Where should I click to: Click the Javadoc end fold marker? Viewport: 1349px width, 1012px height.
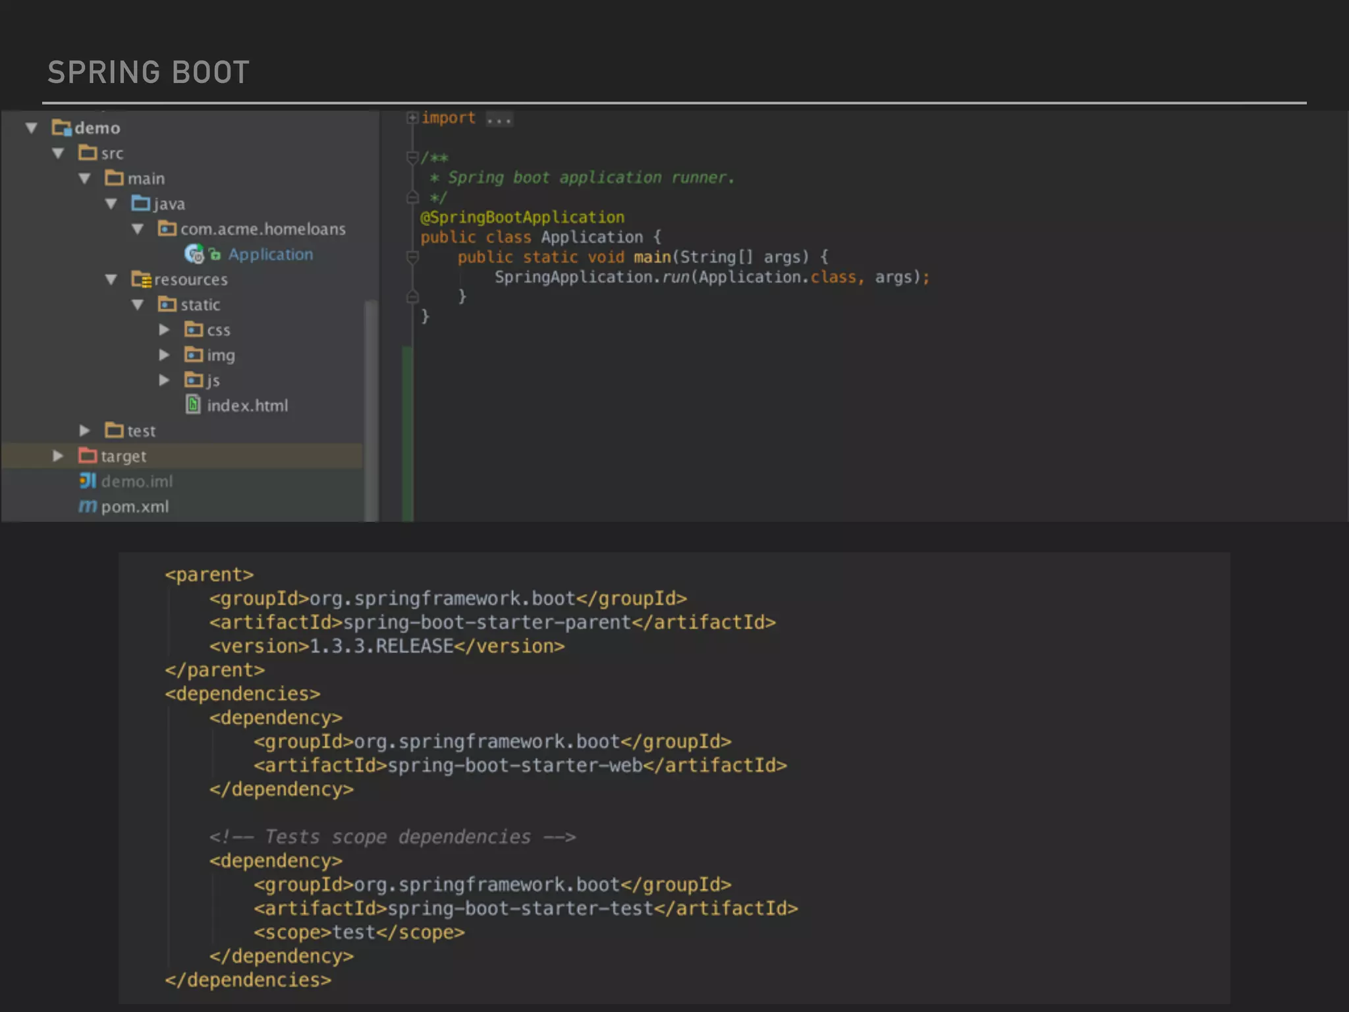pyautogui.click(x=412, y=197)
